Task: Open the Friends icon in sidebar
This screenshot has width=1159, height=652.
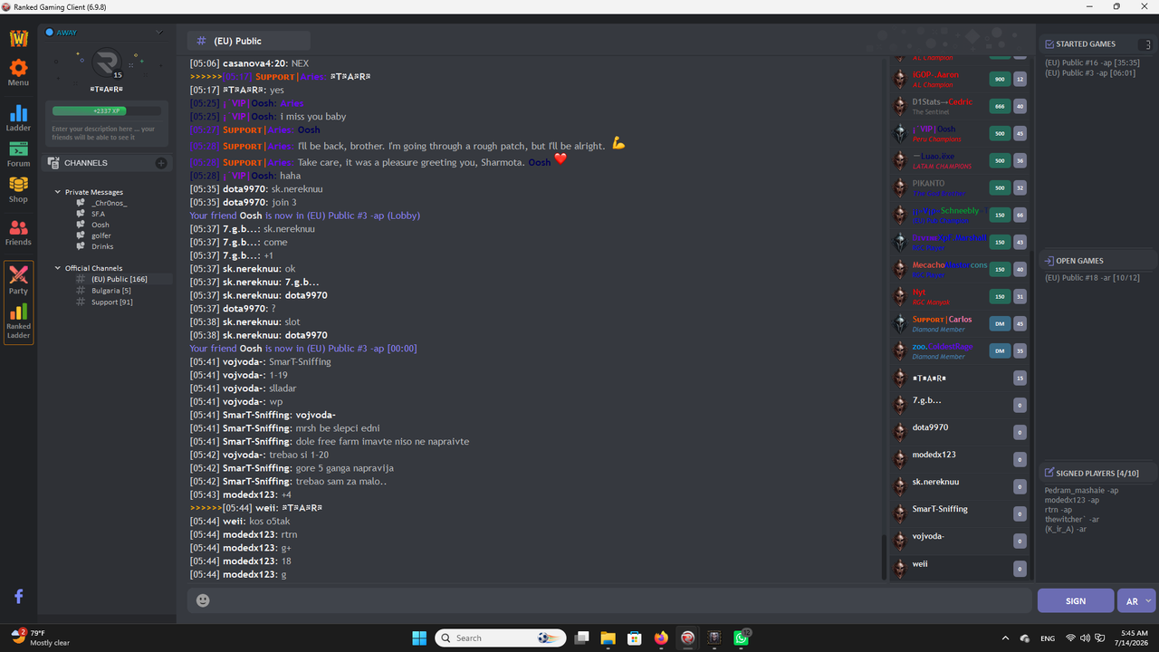Action: [18, 227]
